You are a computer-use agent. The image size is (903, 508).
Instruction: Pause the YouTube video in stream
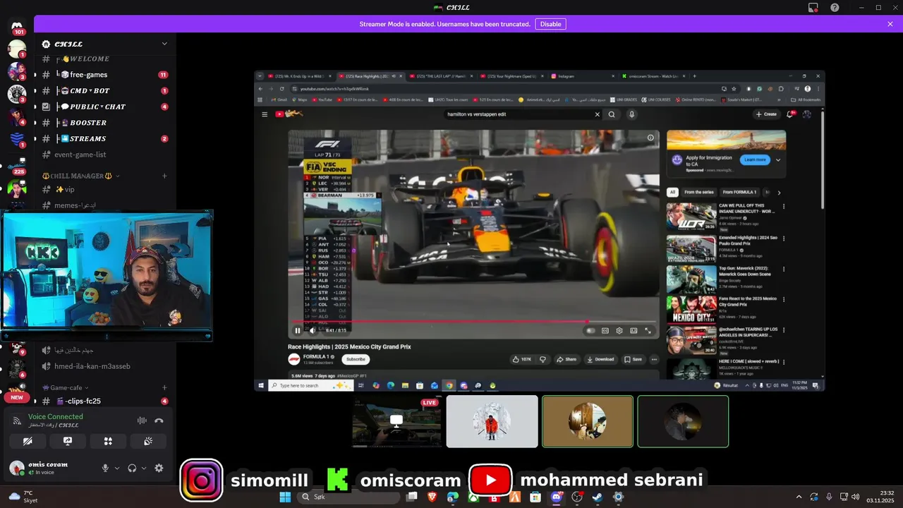coord(298,330)
